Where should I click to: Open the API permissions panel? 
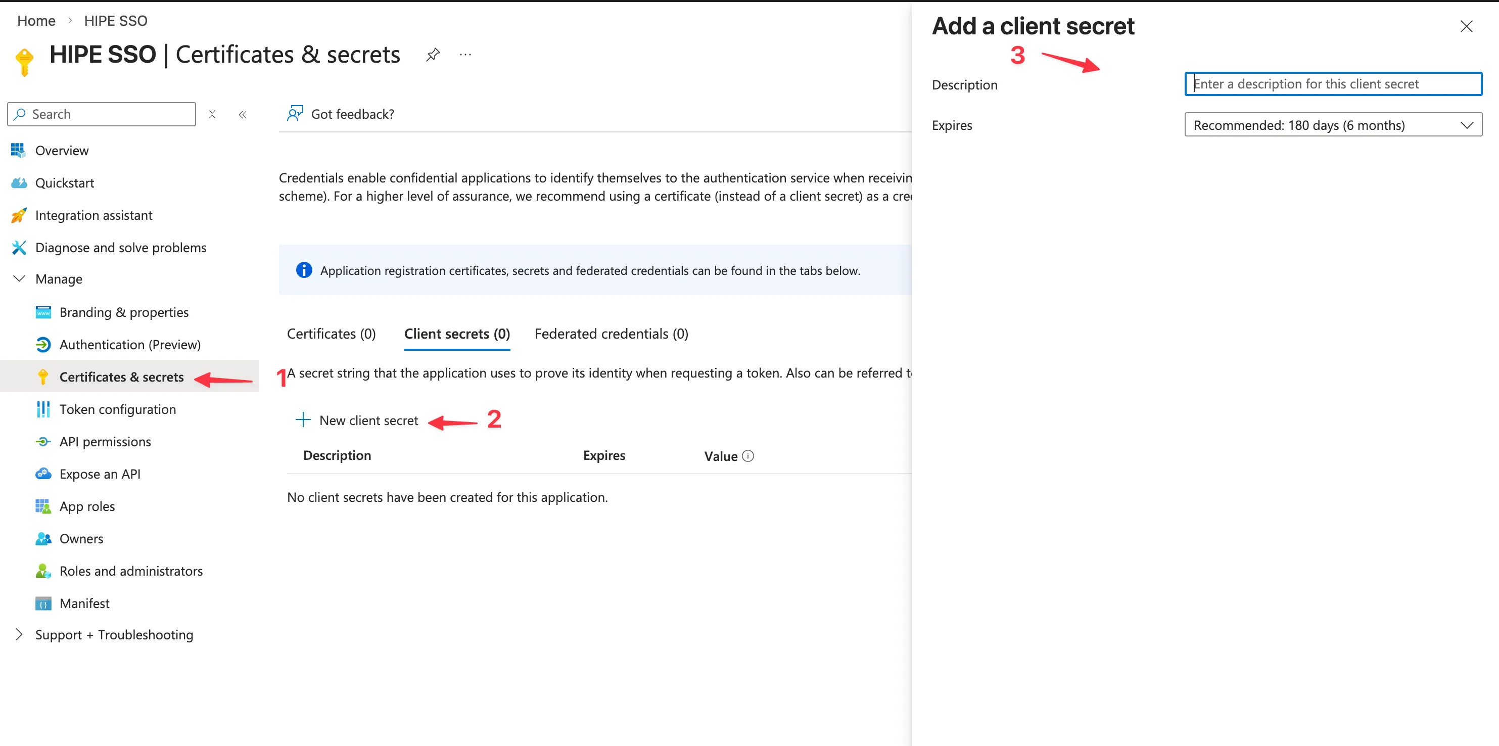coord(105,441)
